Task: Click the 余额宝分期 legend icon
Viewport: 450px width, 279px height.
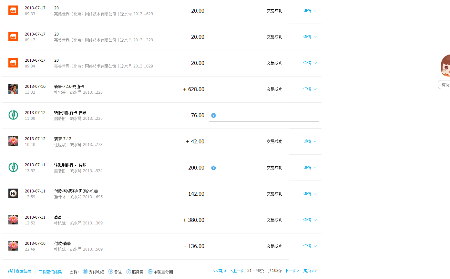Action: (x=150, y=272)
